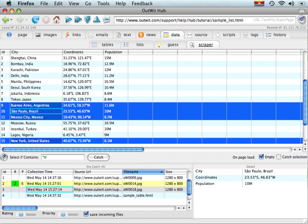The image size is (308, 224).
Task: Click the battery icon in menu bar
Action: click(x=302, y=4)
